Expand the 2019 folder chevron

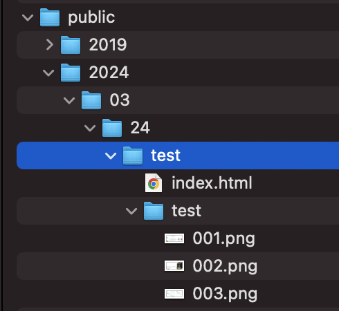(50, 45)
